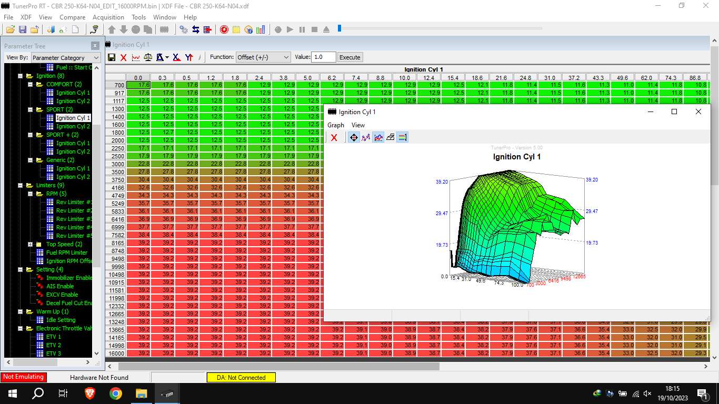Collapse the COMFORT (2) tree folder
The height and width of the screenshot is (404, 719).
(31, 84)
